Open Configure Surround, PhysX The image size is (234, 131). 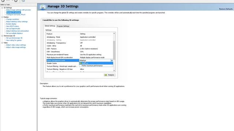point(16,15)
